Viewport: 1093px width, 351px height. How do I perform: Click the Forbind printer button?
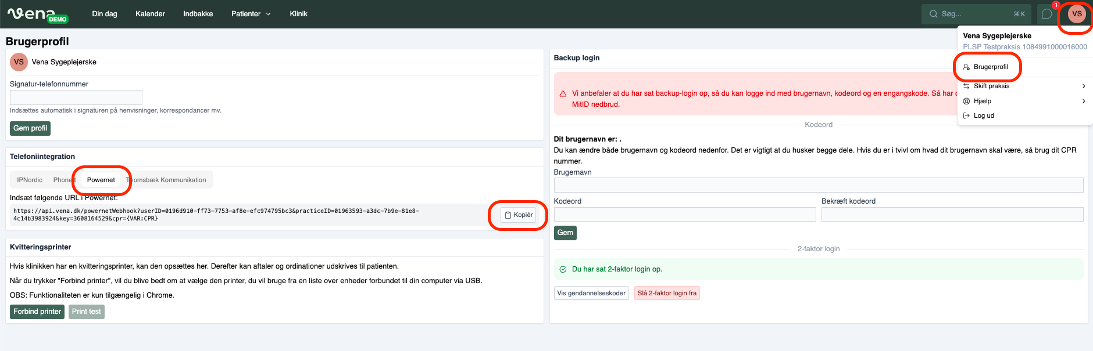tap(37, 312)
